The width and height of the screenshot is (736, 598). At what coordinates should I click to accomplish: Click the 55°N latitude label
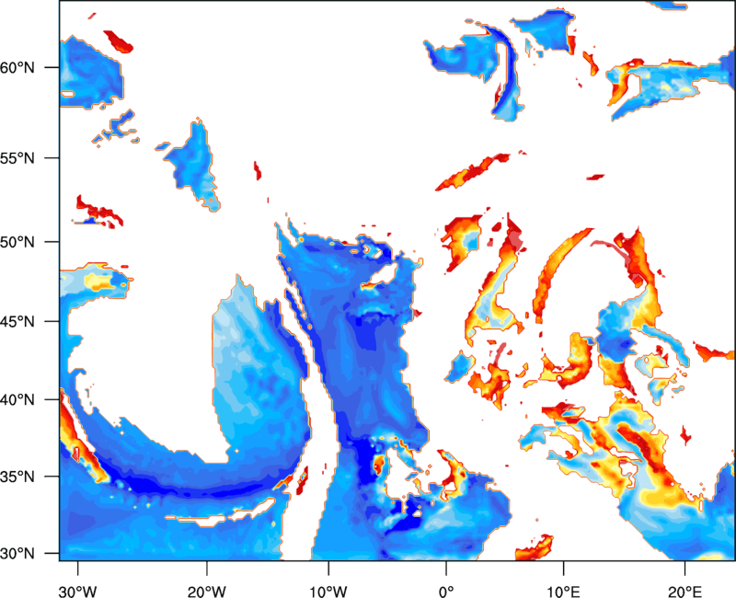click(17, 157)
